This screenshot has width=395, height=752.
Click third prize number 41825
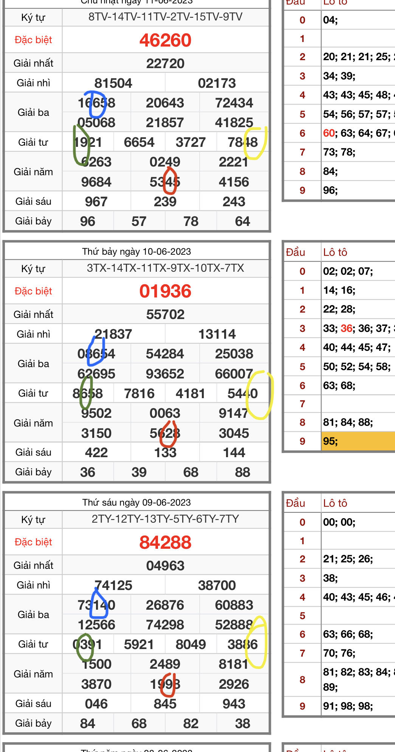[x=234, y=122]
